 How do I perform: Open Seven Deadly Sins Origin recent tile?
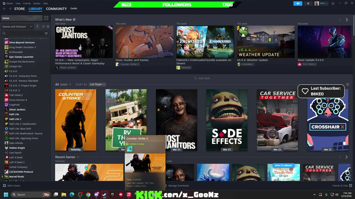[283, 172]
